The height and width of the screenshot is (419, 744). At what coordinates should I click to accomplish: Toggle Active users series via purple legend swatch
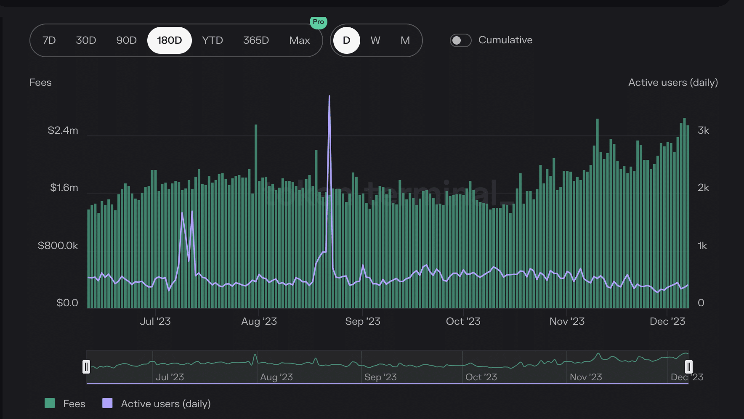[107, 403]
